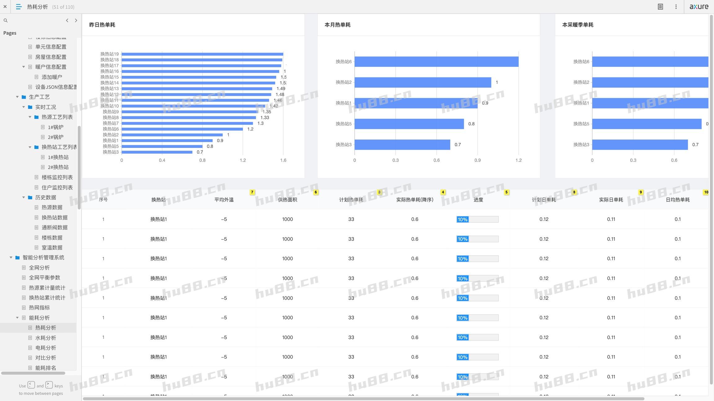This screenshot has width=714, height=401.
Task: Sort by 实际热单耗(降序) column header
Action: point(415,200)
